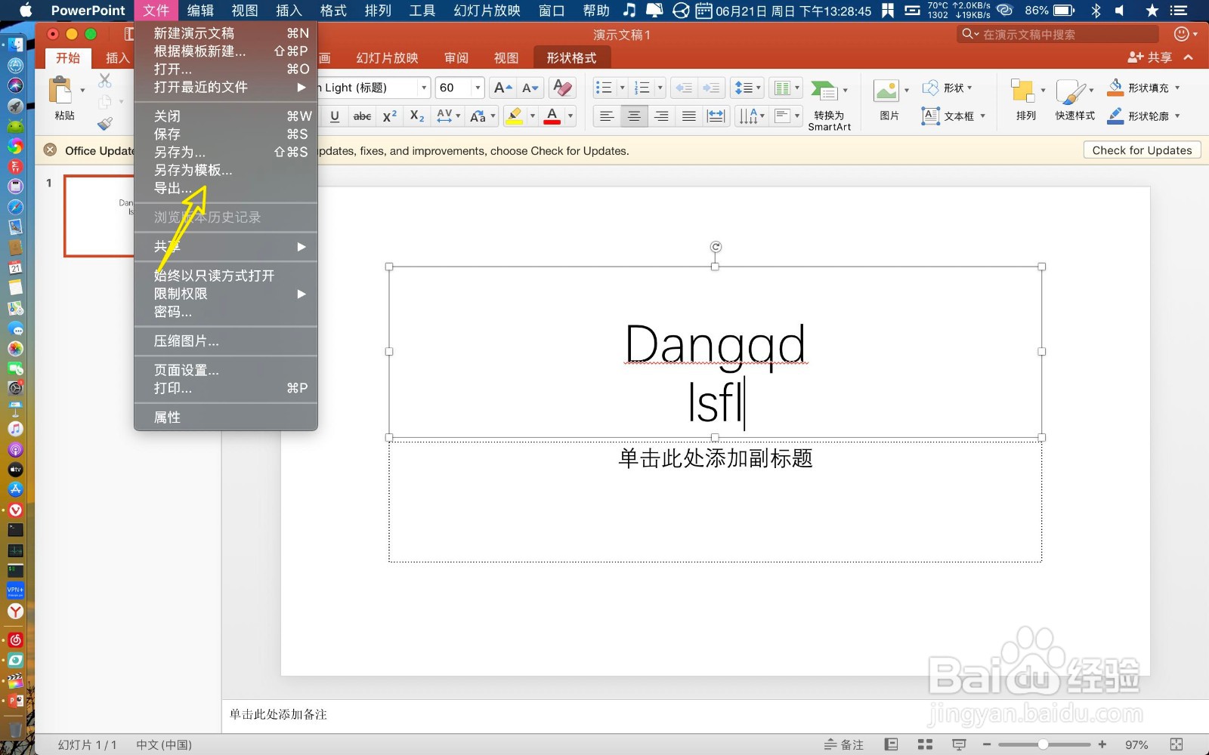The image size is (1209, 755).
Task: Increase list indent level
Action: [711, 88]
